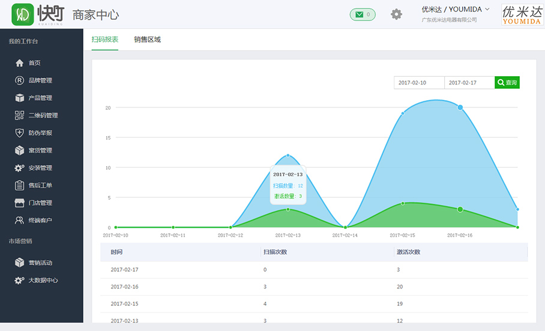Viewport: 545px width, 331px height.
Task: Click the box icon for 营销活动
Action: (19, 263)
